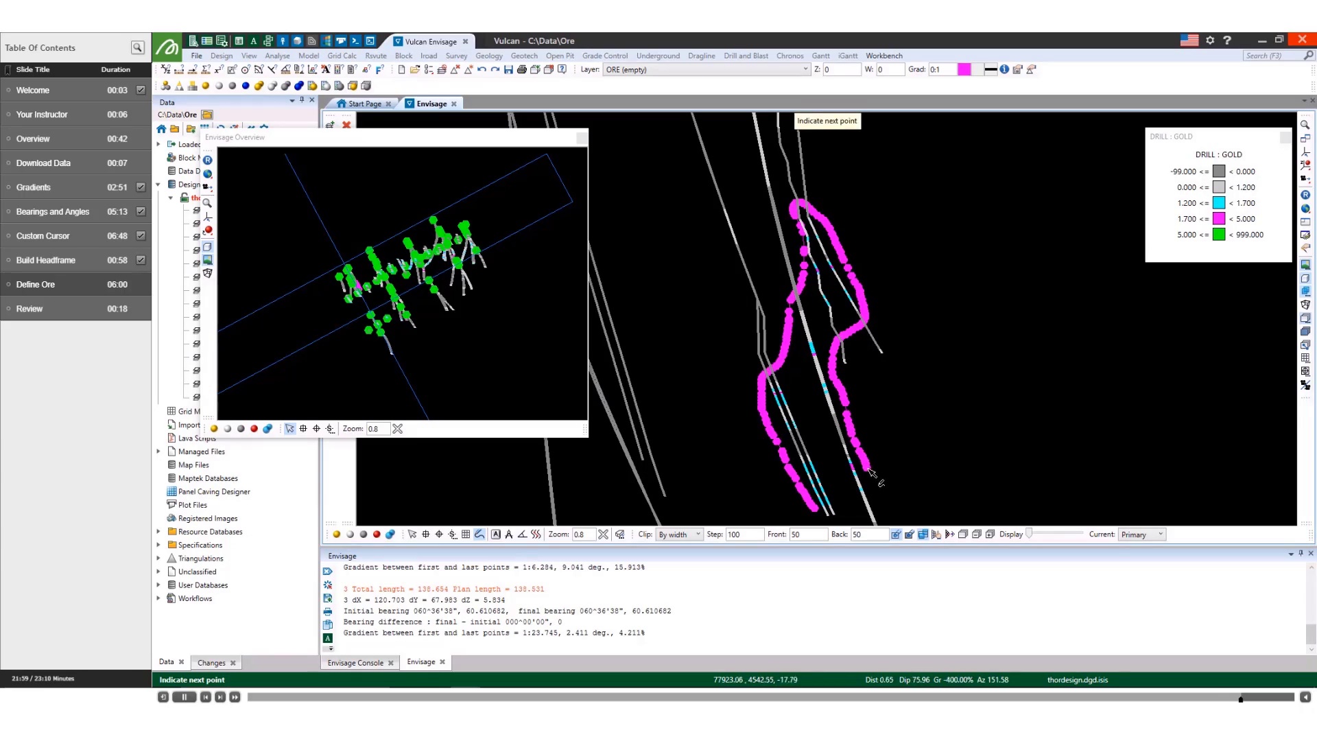
Task: Click the text annotation A icon in the bottom toolbar
Action: 496,534
